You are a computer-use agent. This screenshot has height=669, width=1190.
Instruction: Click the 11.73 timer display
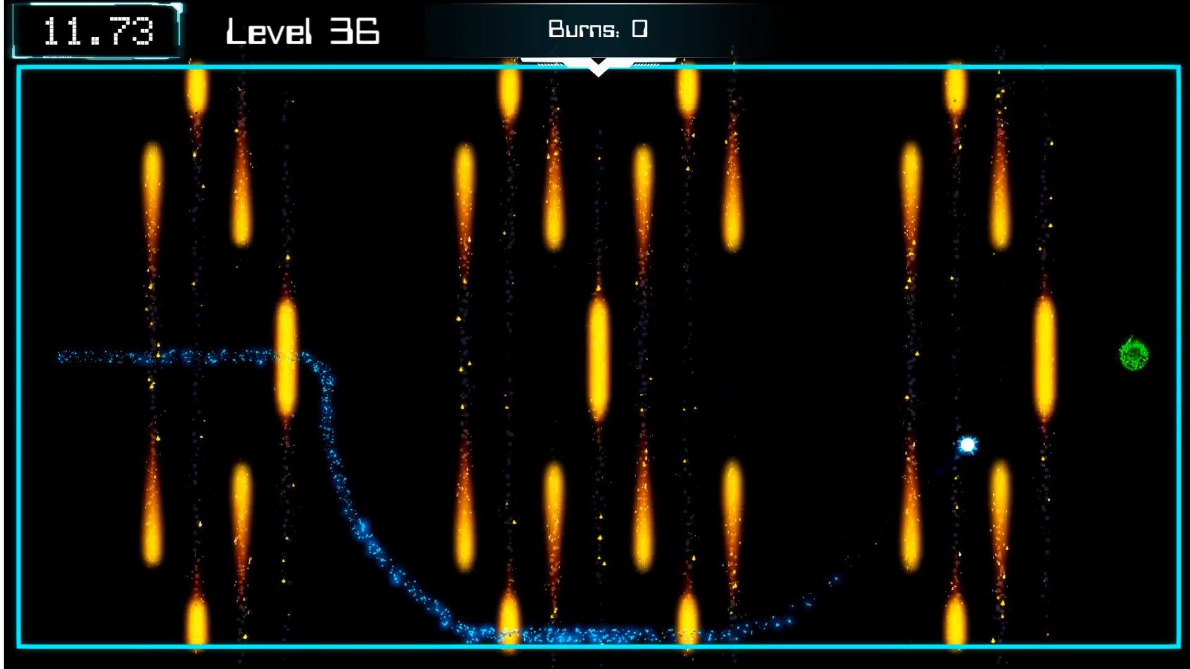(x=97, y=31)
